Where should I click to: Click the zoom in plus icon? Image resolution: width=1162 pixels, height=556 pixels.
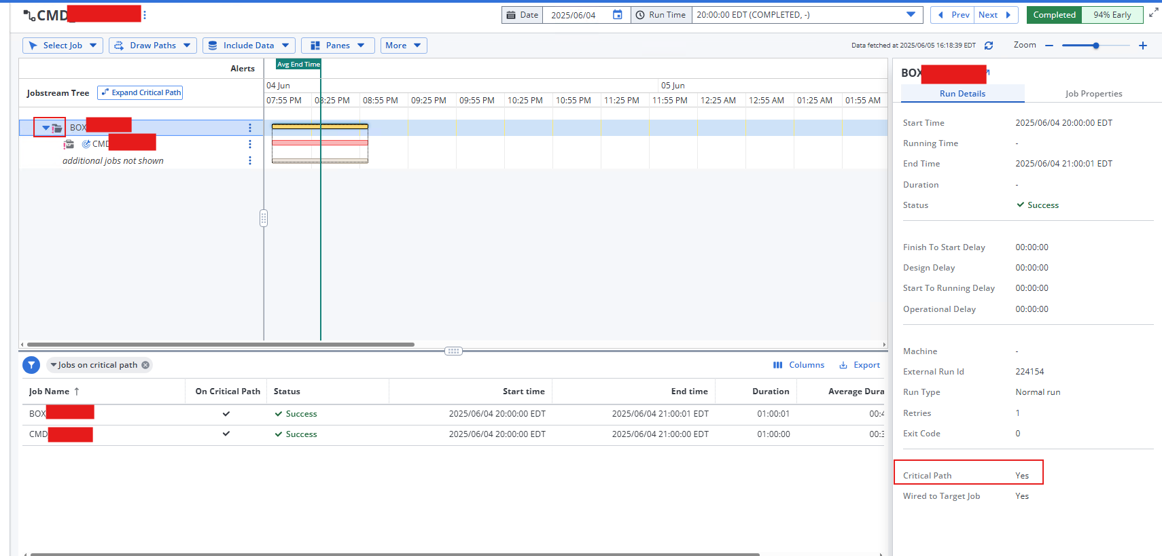click(x=1143, y=46)
